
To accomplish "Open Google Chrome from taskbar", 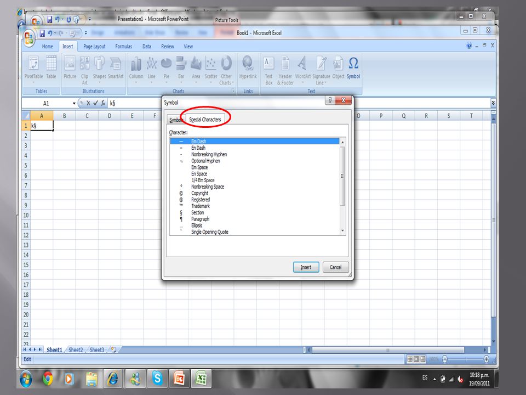I will pos(48,379).
